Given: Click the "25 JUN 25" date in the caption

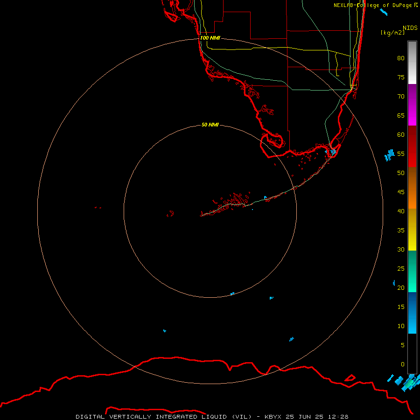Looking at the screenshot, I should [304, 417].
